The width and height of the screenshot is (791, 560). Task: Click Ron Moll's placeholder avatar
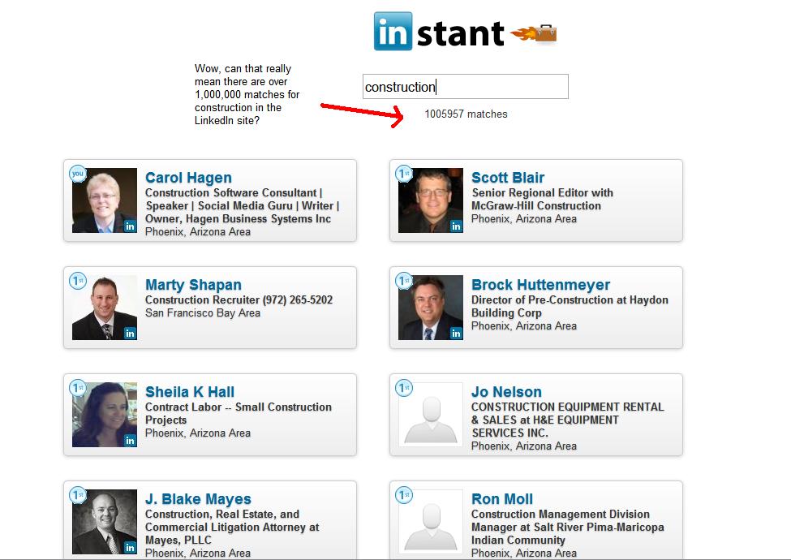tap(431, 522)
